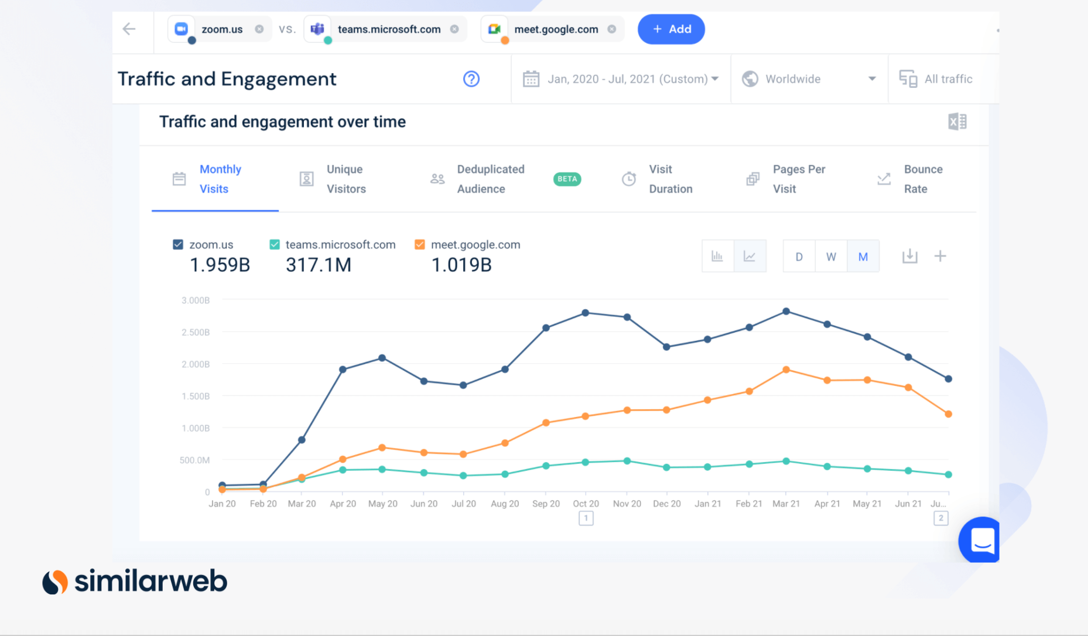Image resolution: width=1088 pixels, height=636 pixels.
Task: Switch to bar chart view
Action: click(718, 256)
